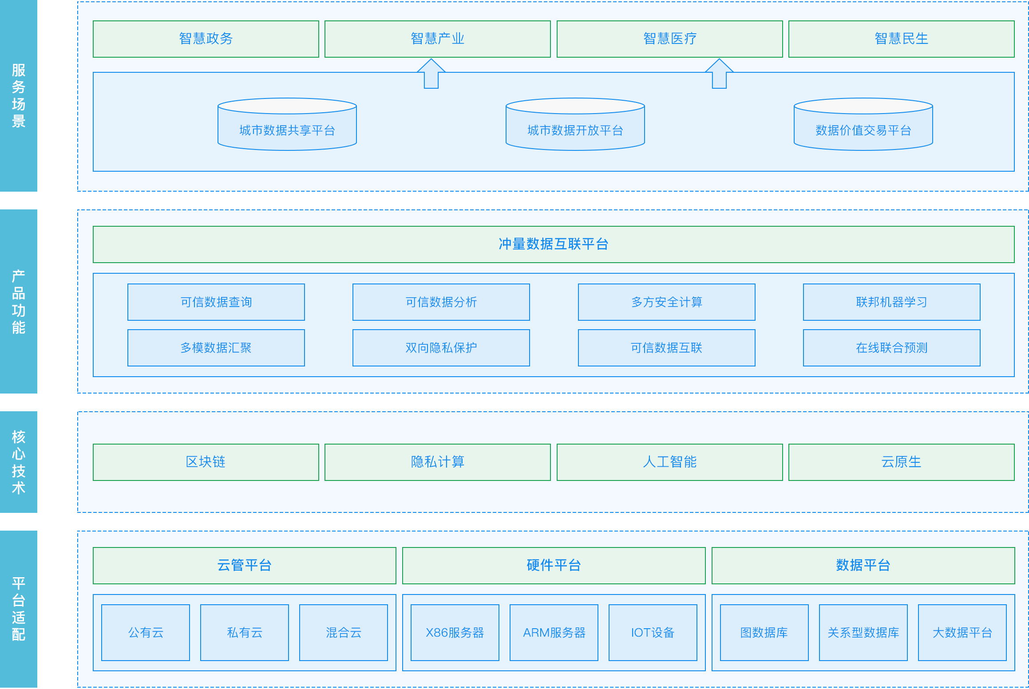Screen dimensions: 1029x689
Task: Select the 智慧产业 box
Action: 437,39
